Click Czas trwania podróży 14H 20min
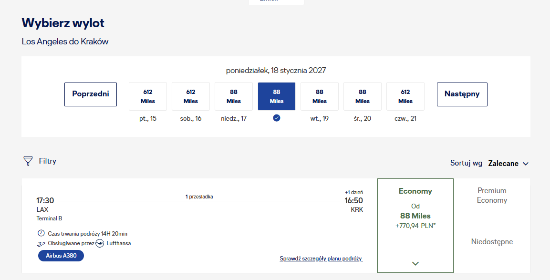The height and width of the screenshot is (280, 550). (x=87, y=233)
